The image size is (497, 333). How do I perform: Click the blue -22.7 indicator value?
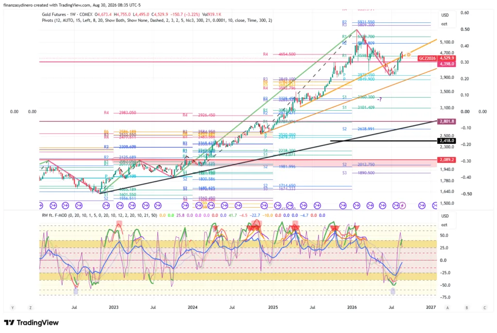[x=255, y=215]
